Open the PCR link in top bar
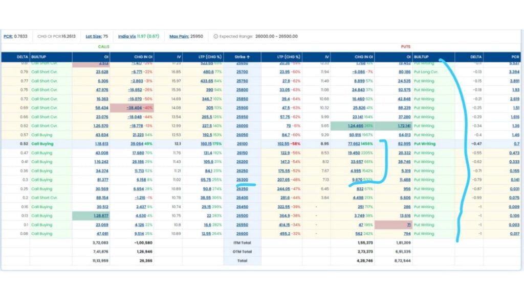The width and height of the screenshot is (524, 294). pos(8,37)
